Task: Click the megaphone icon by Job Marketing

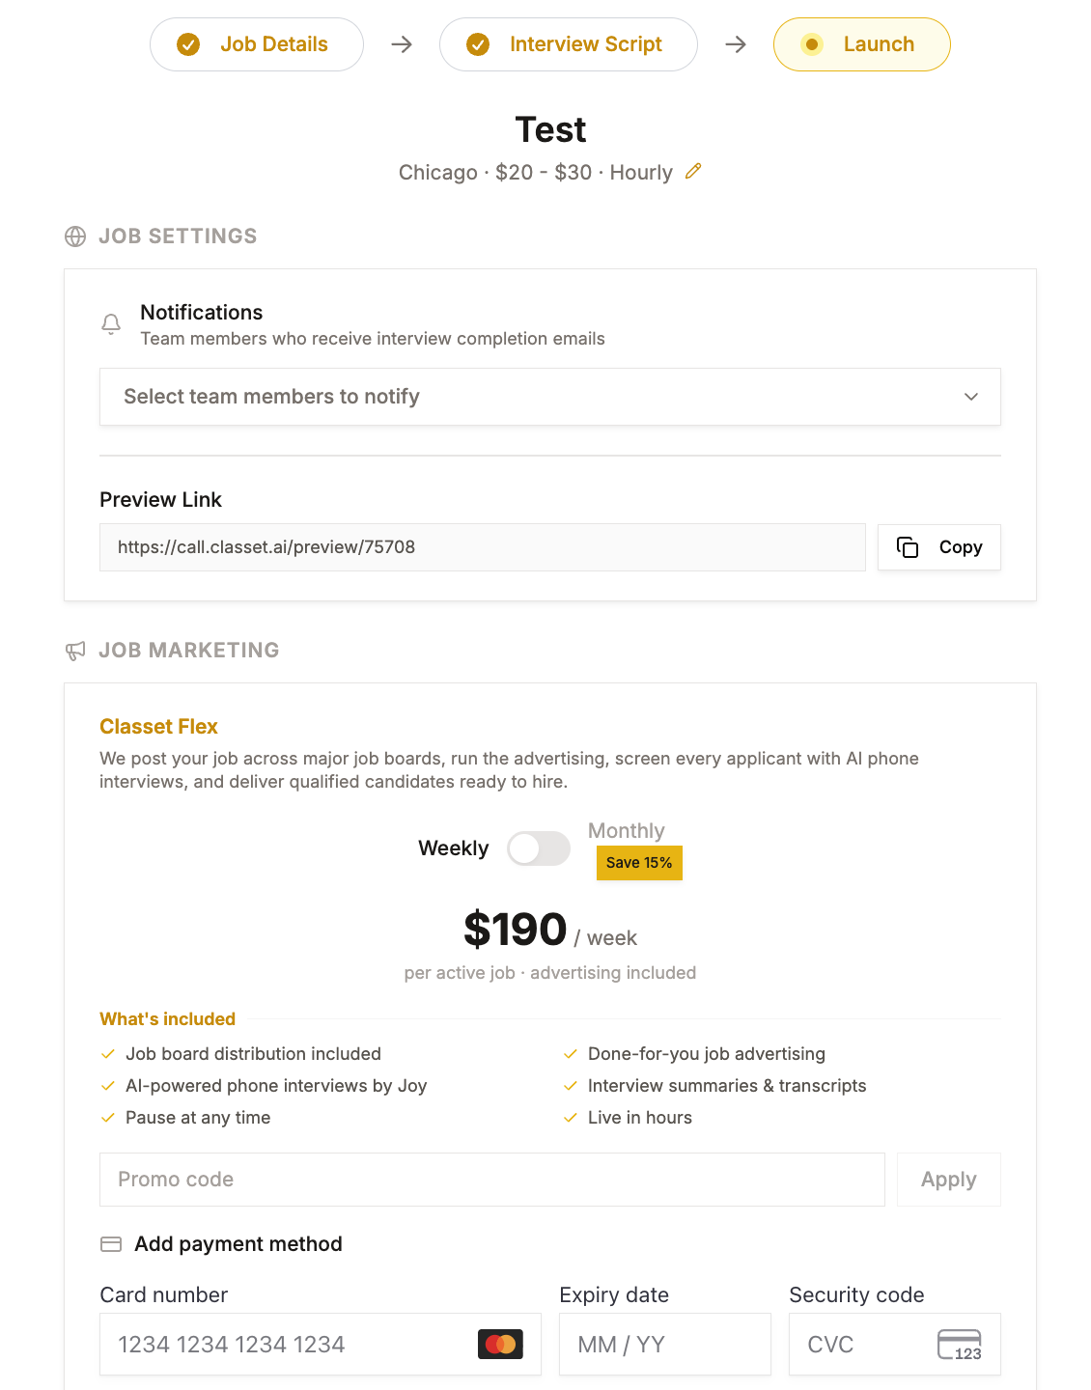Action: (x=75, y=651)
